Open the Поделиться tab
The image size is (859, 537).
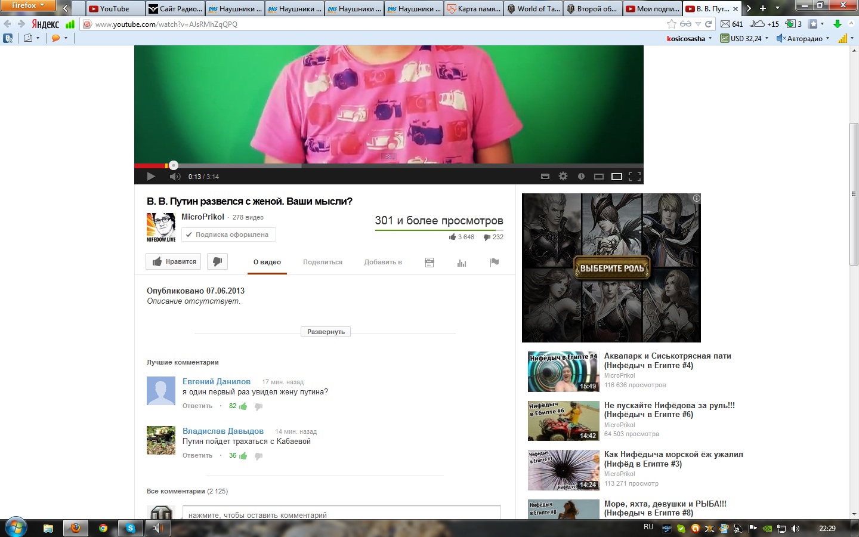[x=323, y=263]
